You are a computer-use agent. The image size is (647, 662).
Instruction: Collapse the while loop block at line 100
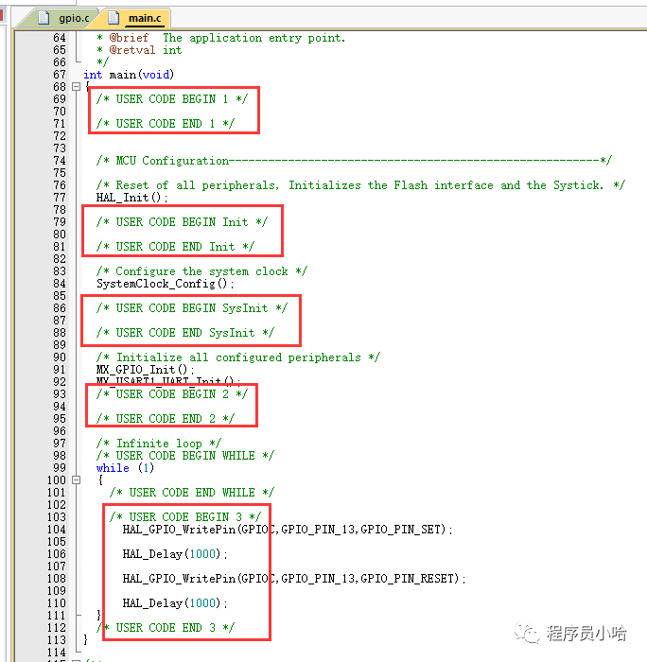tap(77, 480)
